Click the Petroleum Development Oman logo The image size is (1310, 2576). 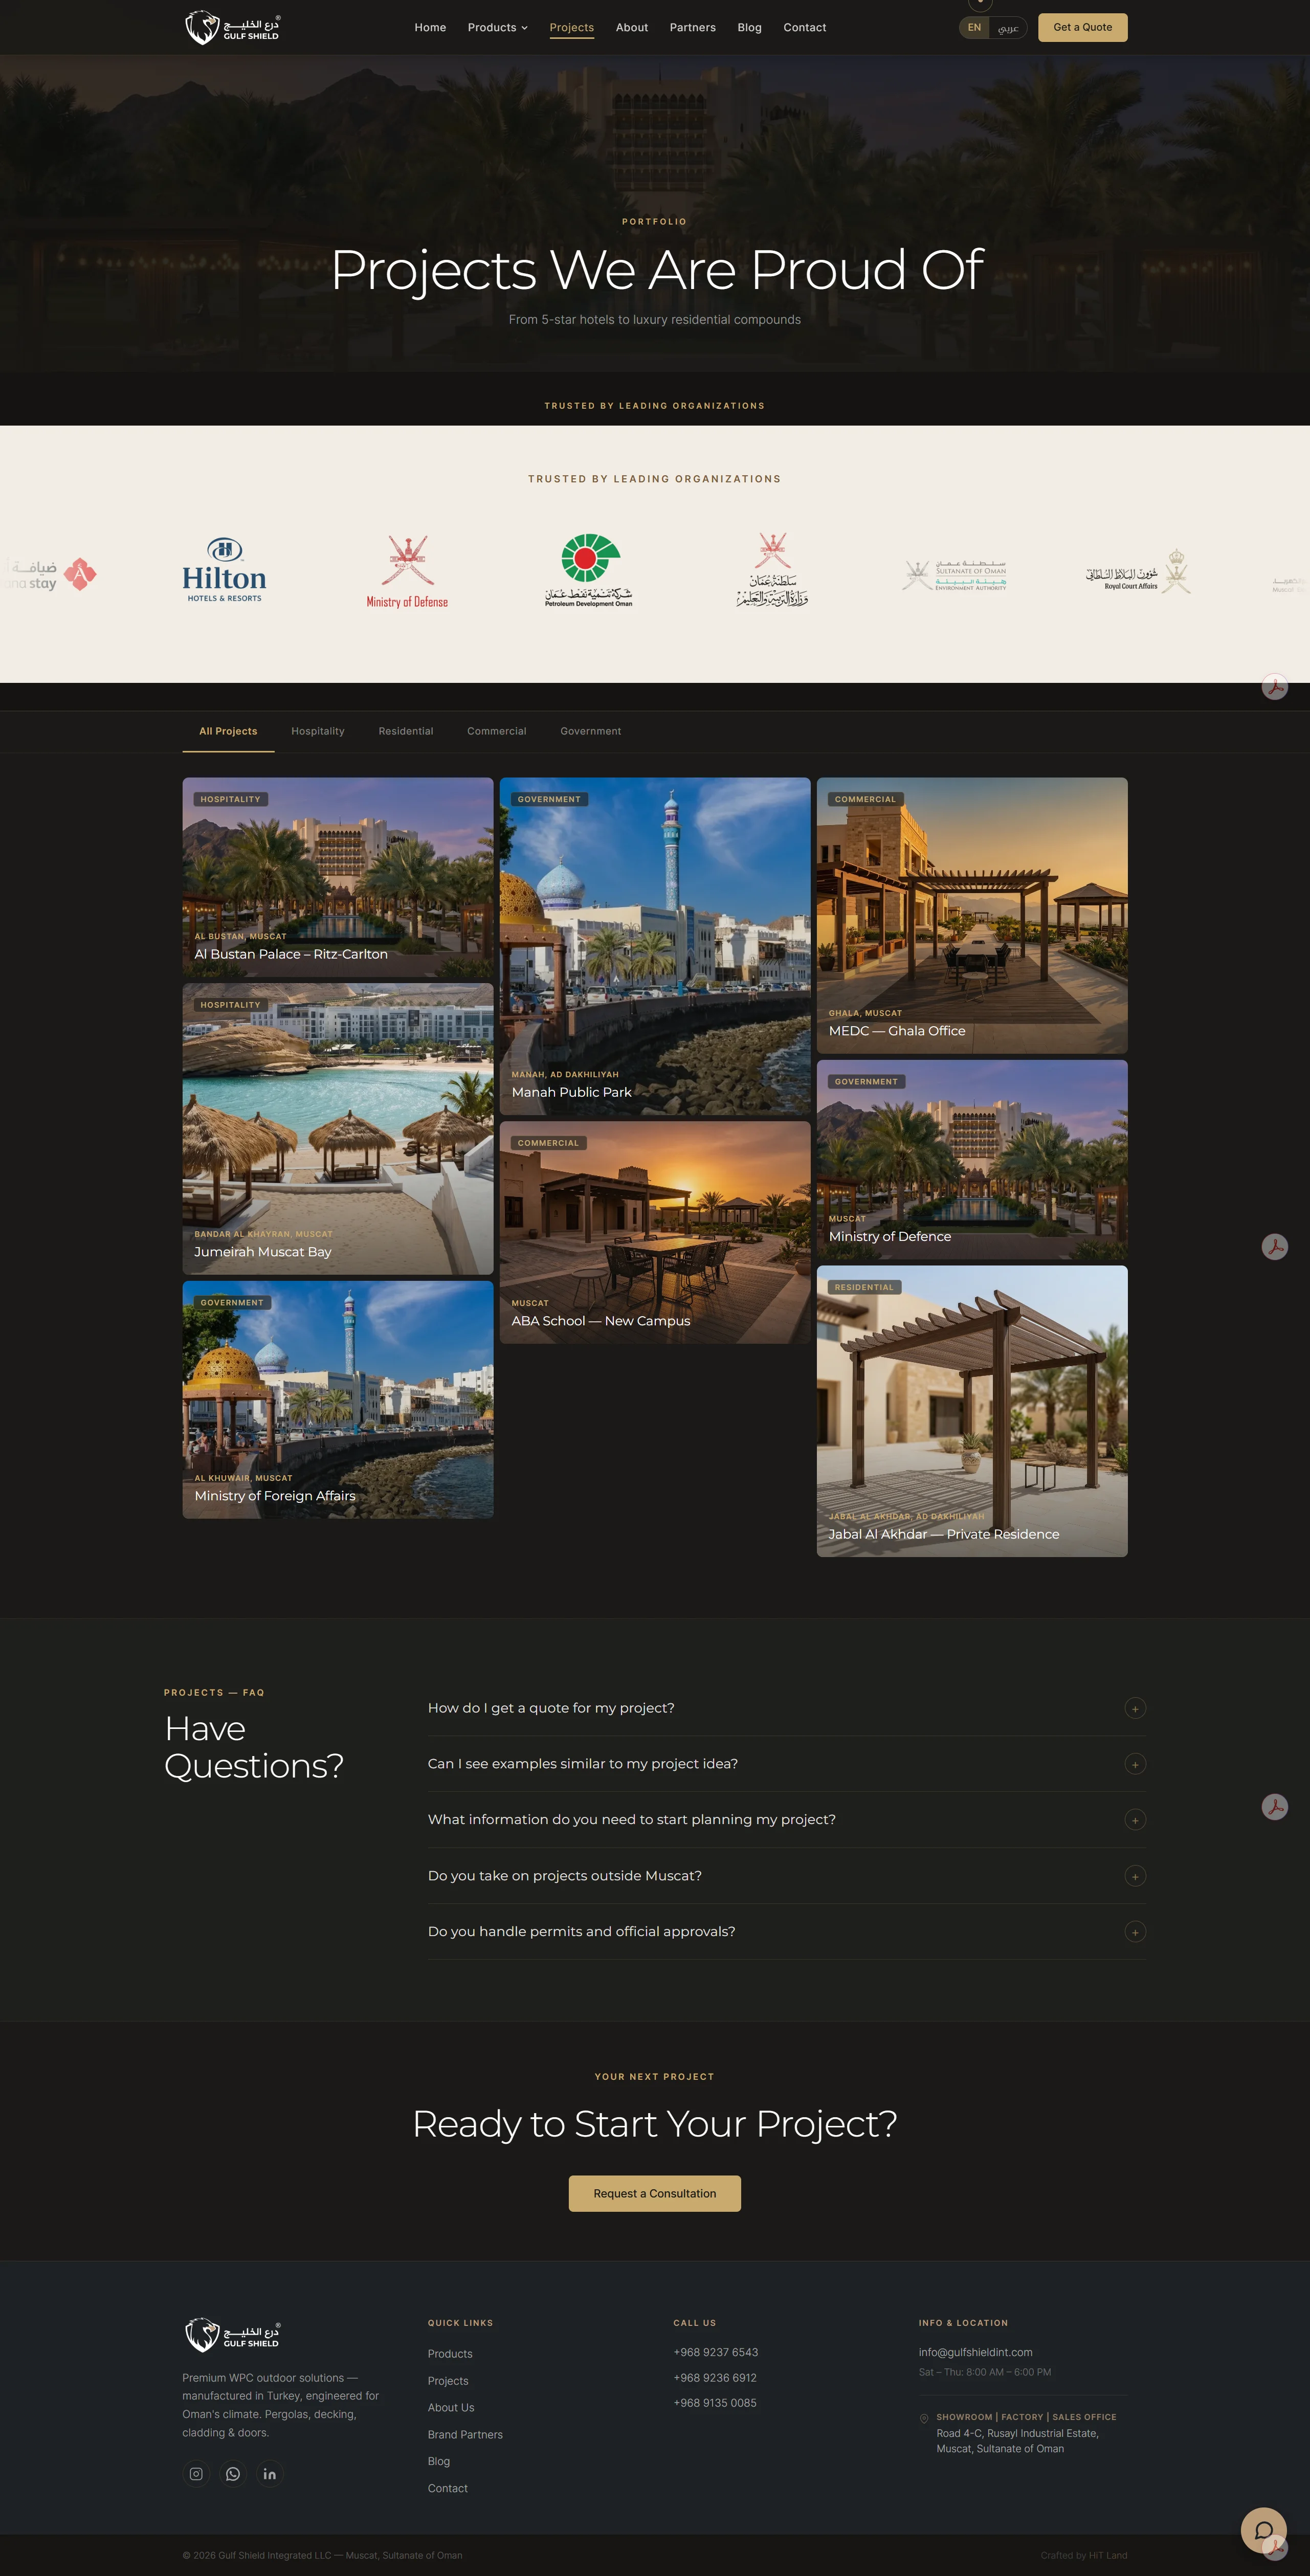tap(589, 570)
